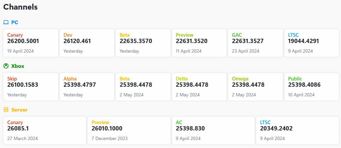Click the 27 March 2024 date text
This screenshot has height=148, width=341.
point(23,138)
